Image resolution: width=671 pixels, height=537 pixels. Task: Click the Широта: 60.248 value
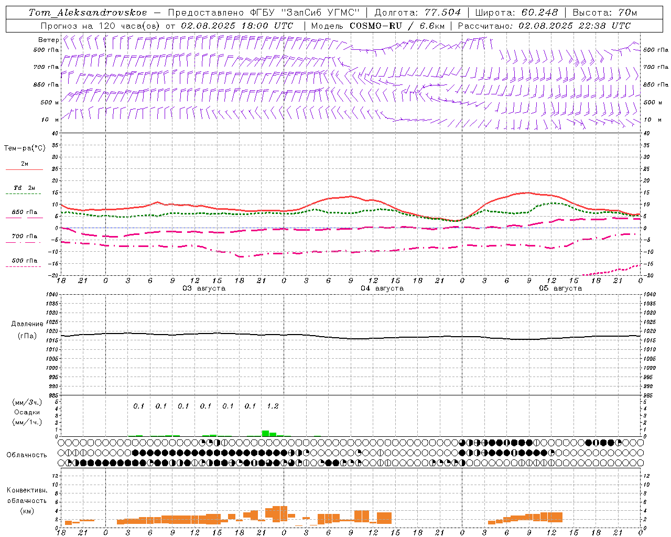[x=516, y=13]
